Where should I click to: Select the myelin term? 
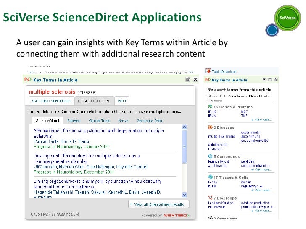point(246,182)
